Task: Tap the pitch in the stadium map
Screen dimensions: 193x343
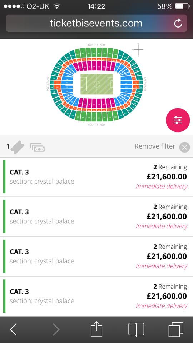Action: (96, 84)
